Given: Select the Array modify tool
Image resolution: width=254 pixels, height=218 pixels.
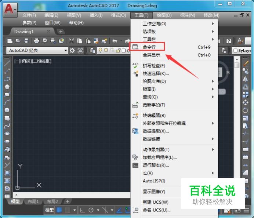Looking at the screenshot, I should point(246,95).
